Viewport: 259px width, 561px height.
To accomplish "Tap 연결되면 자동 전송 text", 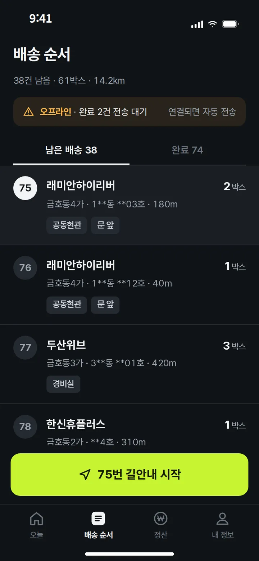I will 202,112.
